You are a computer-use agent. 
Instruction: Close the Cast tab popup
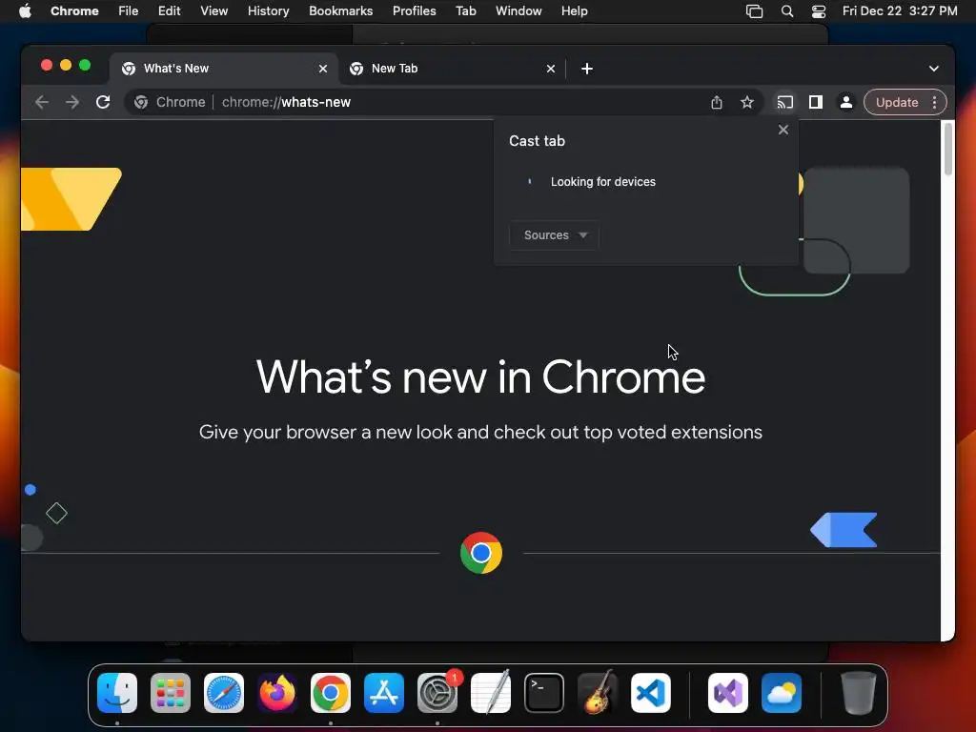[x=783, y=130]
